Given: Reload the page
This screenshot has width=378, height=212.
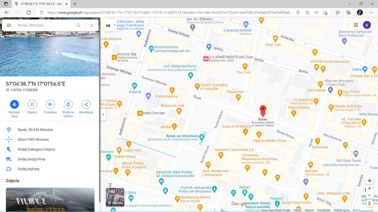Looking at the screenshot, I should (x=29, y=12).
